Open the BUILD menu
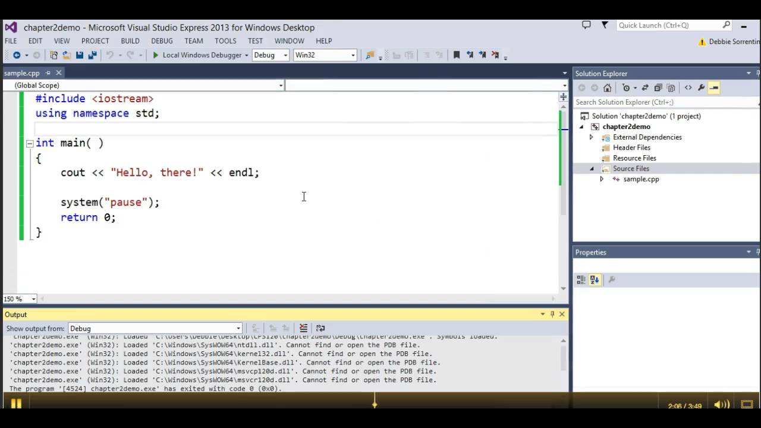 point(130,41)
